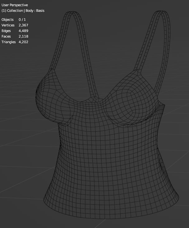Select the 'User Perspective' view label
Viewport: 189px width, 228px height.
click(15, 5)
